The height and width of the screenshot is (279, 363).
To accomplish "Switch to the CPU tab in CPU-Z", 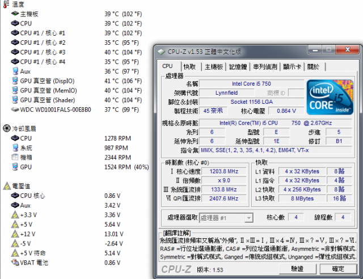I will click(167, 66).
